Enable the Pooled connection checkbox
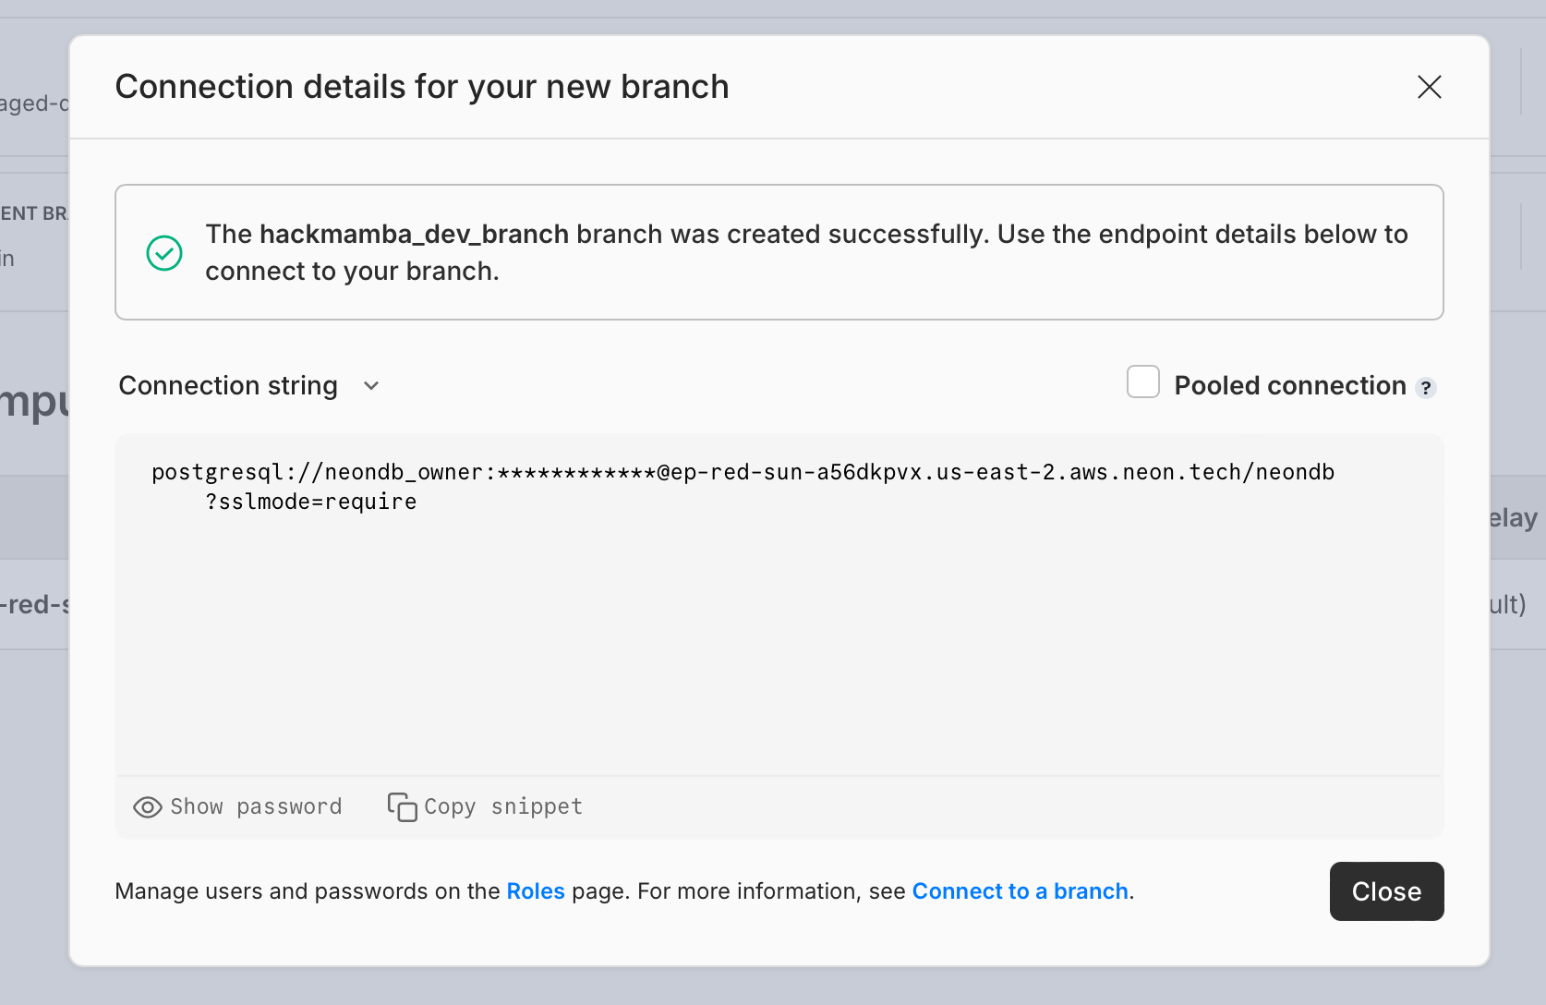 click(x=1143, y=382)
